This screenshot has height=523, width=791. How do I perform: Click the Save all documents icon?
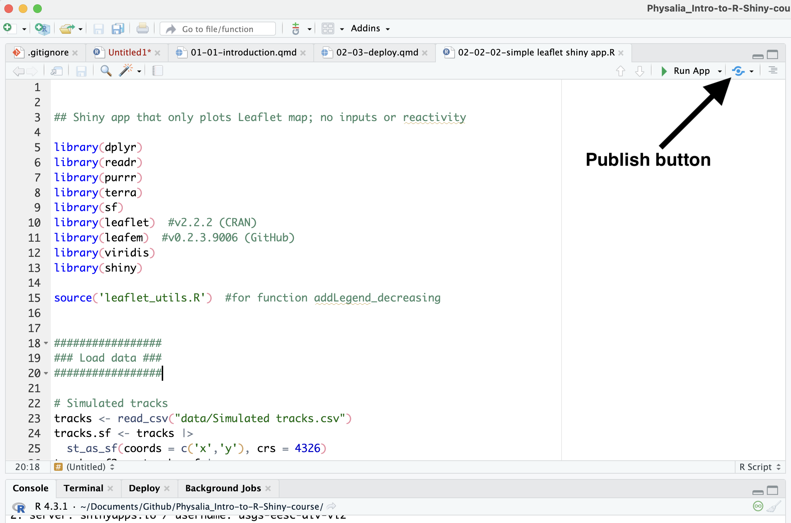pyautogui.click(x=118, y=29)
